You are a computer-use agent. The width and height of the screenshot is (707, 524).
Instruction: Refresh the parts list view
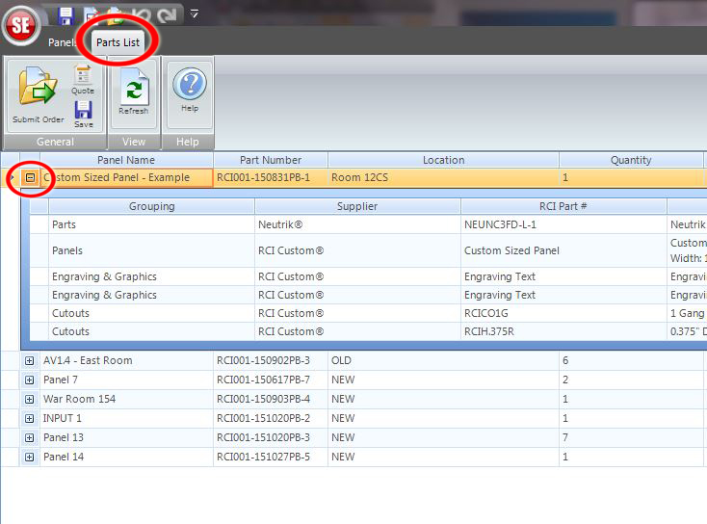point(134,94)
